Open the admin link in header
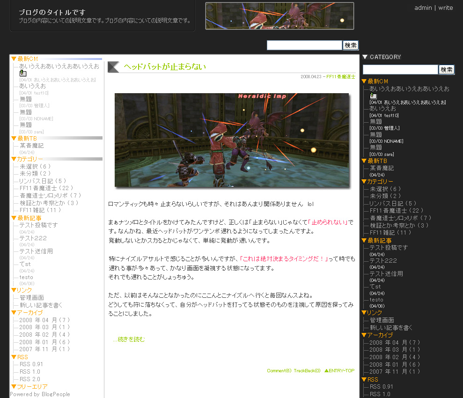Image resolution: width=463 pixels, height=398 pixels. 423,7
